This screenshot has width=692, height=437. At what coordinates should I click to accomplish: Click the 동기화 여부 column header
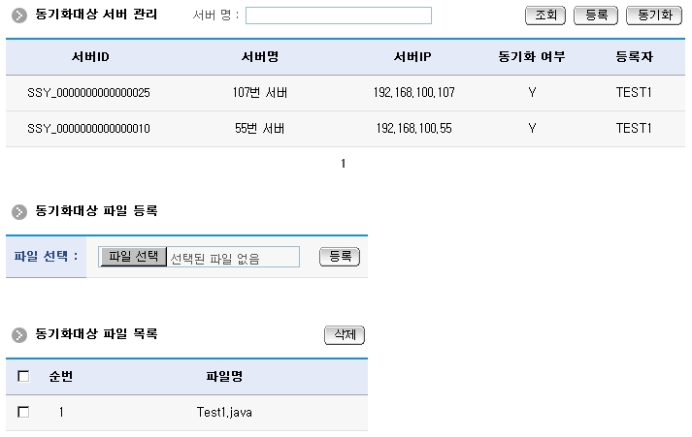coord(531,57)
